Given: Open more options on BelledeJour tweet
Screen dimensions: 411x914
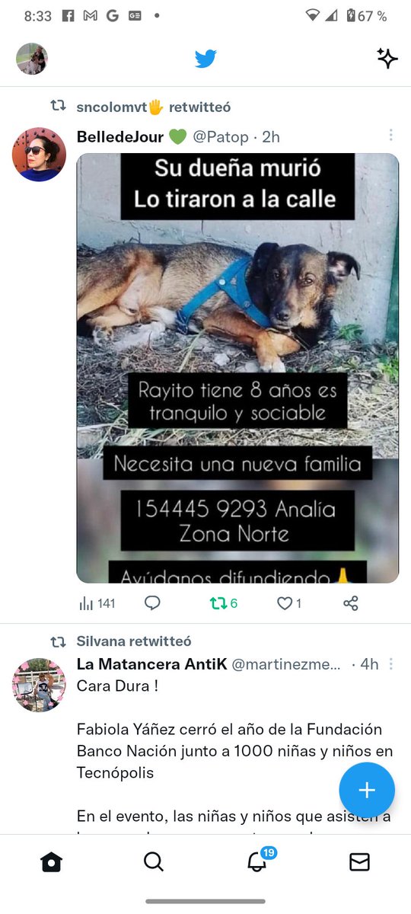Looking at the screenshot, I should [390, 135].
